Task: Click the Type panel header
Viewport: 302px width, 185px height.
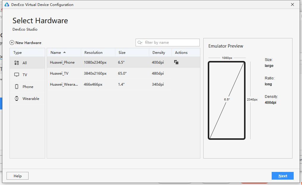Action: (x=27, y=53)
